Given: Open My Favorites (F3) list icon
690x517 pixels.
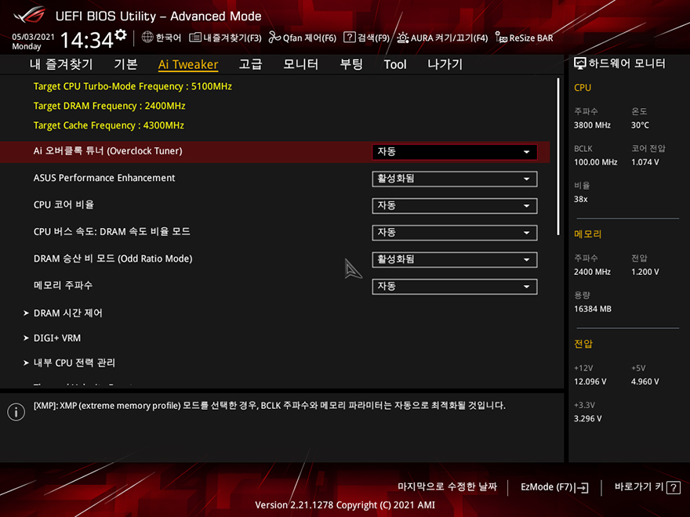Looking at the screenshot, I should pos(195,38).
